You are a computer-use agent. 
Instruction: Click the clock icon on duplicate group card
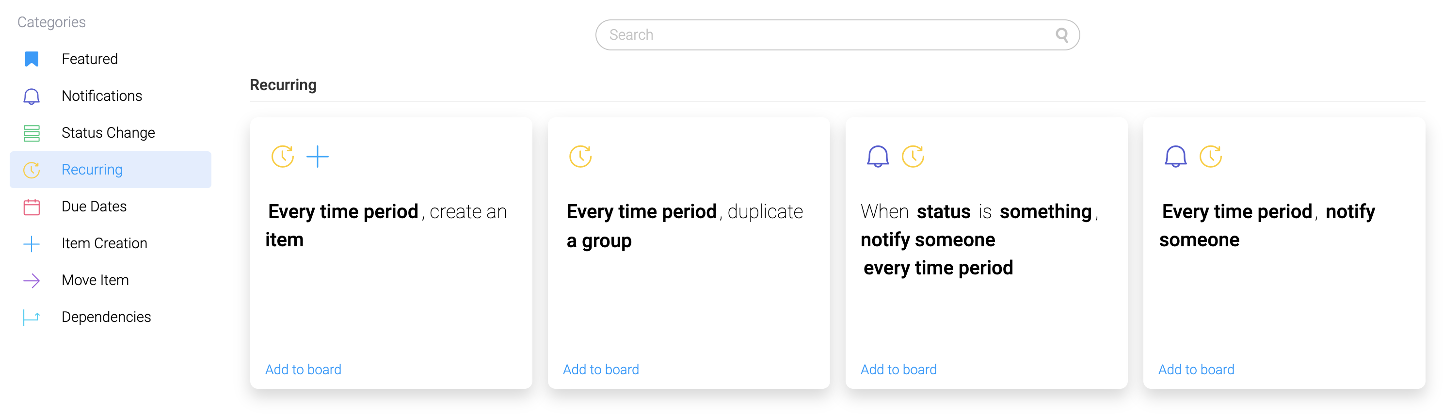[x=580, y=157]
